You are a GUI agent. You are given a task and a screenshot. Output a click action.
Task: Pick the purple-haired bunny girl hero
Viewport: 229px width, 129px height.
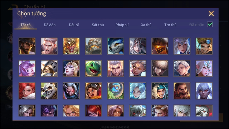tap(27, 68)
